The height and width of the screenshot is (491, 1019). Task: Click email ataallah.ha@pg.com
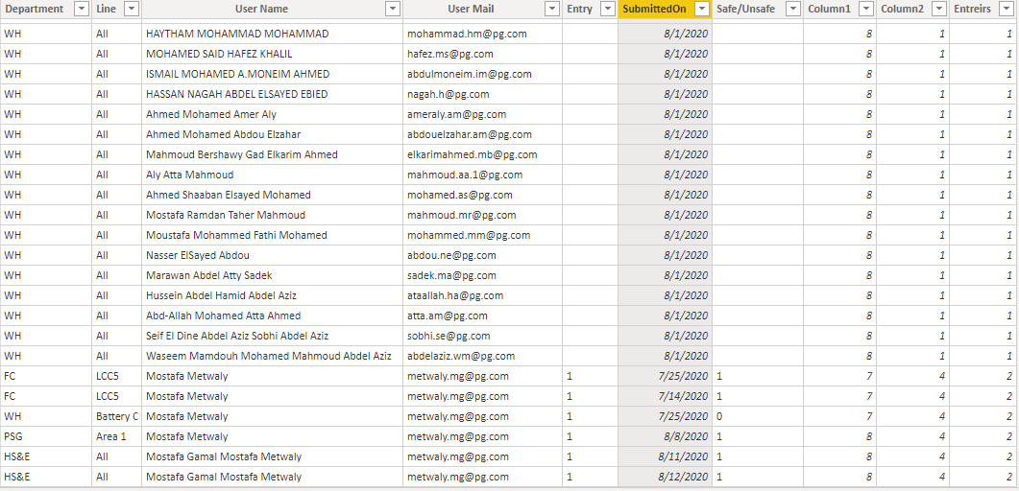[x=455, y=295]
